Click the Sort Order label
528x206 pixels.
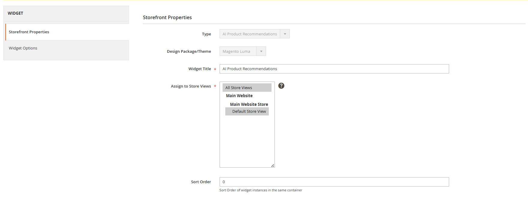coord(201,182)
